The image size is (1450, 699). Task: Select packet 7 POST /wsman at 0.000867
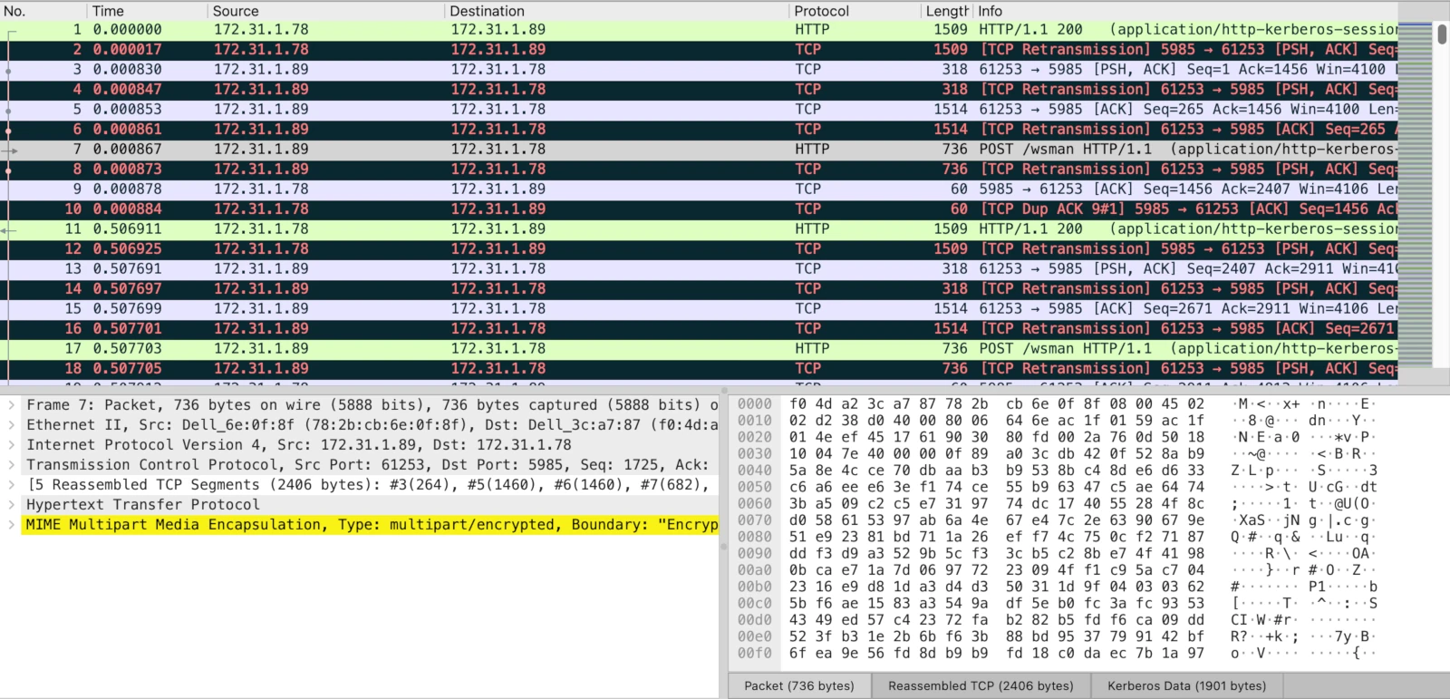(699, 150)
